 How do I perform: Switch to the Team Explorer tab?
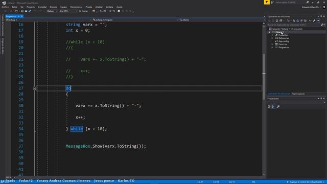pyautogui.click(x=298, y=94)
